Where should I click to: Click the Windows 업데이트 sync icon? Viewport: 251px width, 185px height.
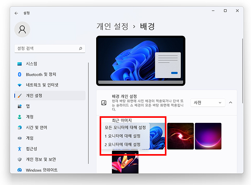20,170
